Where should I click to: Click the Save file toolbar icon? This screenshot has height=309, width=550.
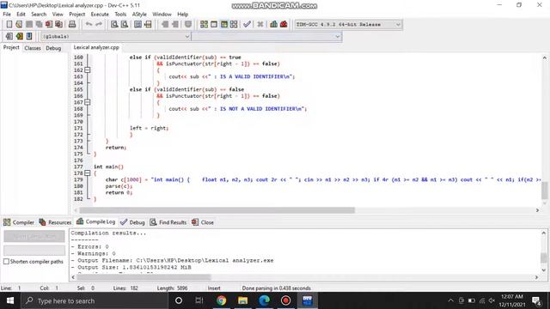[x=29, y=24]
